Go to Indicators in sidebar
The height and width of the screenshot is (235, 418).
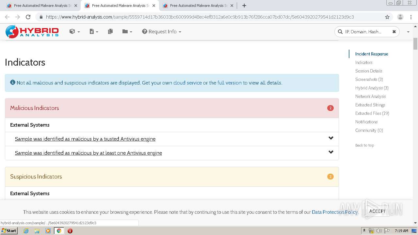click(364, 63)
